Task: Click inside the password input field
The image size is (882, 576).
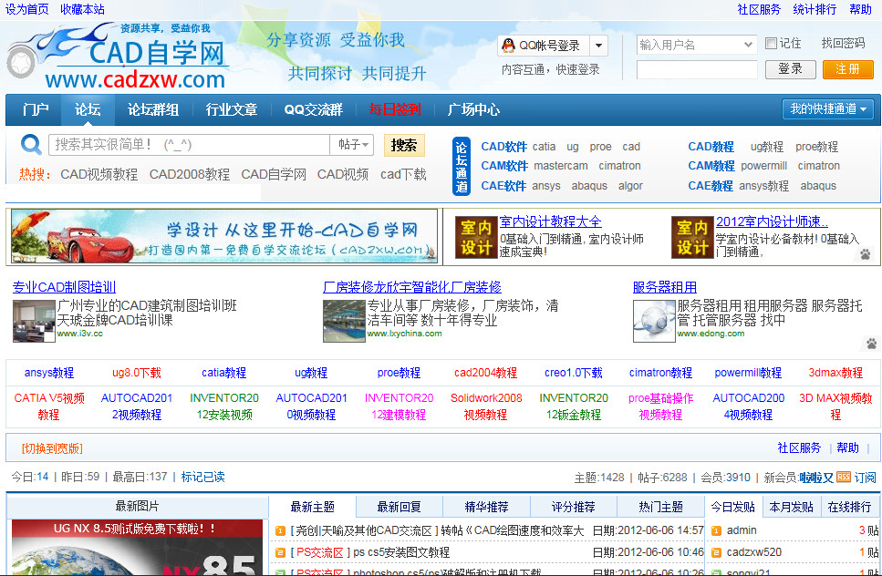Action: pyautogui.click(x=696, y=69)
